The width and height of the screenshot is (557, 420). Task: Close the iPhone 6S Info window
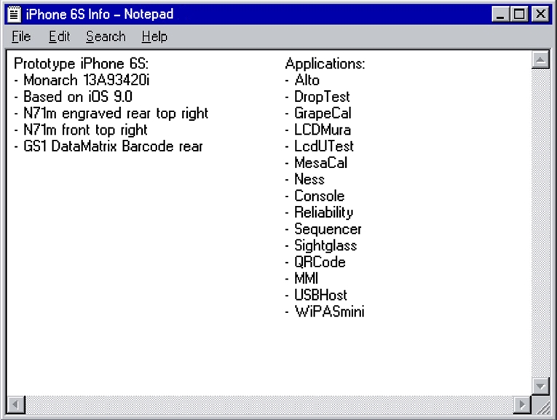coord(541,15)
